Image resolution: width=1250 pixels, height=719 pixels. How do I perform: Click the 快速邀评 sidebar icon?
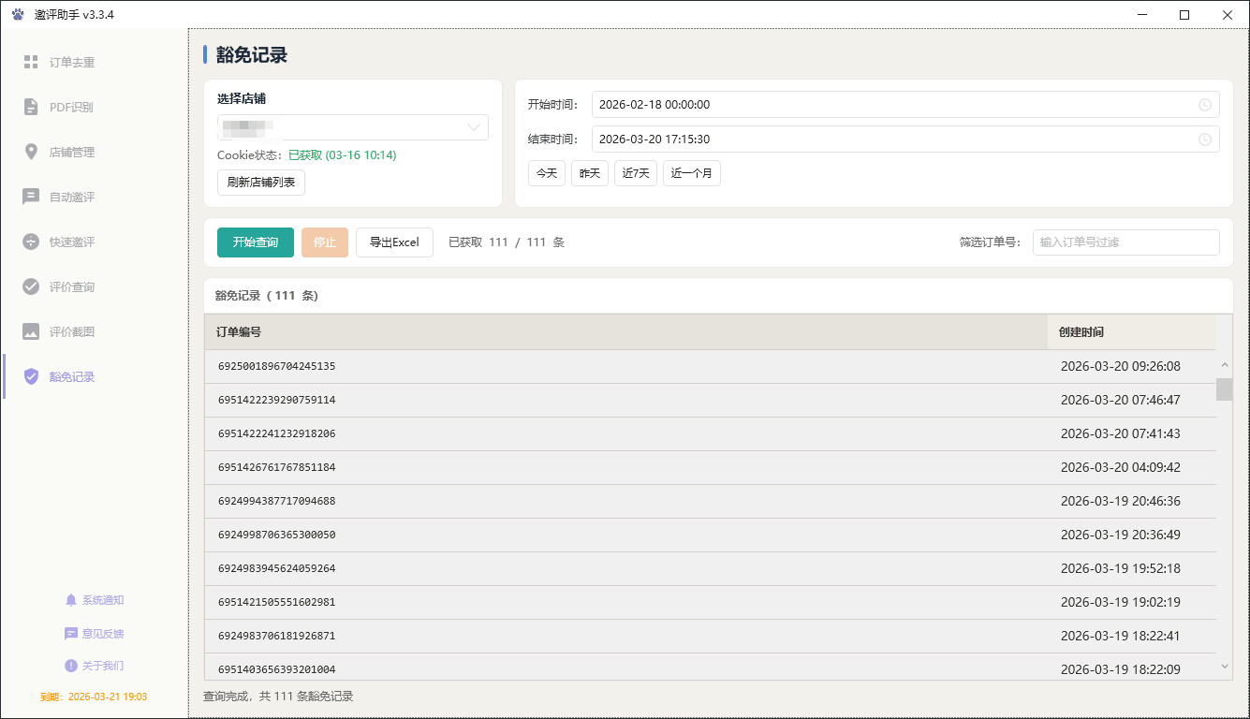[31, 242]
